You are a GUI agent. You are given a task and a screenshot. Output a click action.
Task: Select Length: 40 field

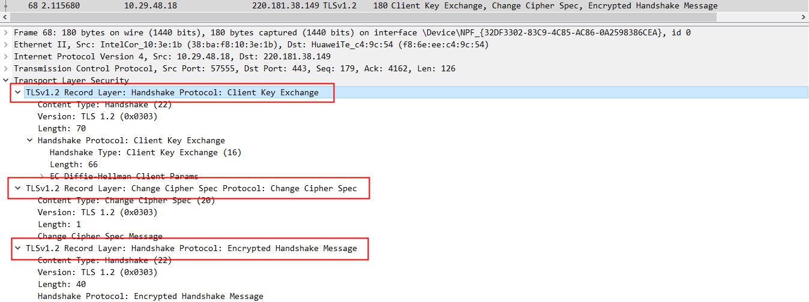coord(62,284)
